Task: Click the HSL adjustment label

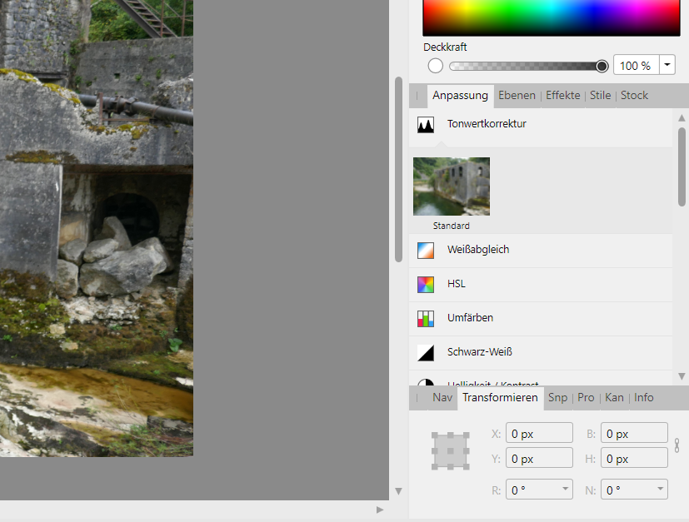Action: coord(456,284)
